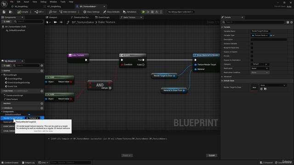Open the Tools menu
This screenshot has height=165, width=294.
tap(63, 2)
